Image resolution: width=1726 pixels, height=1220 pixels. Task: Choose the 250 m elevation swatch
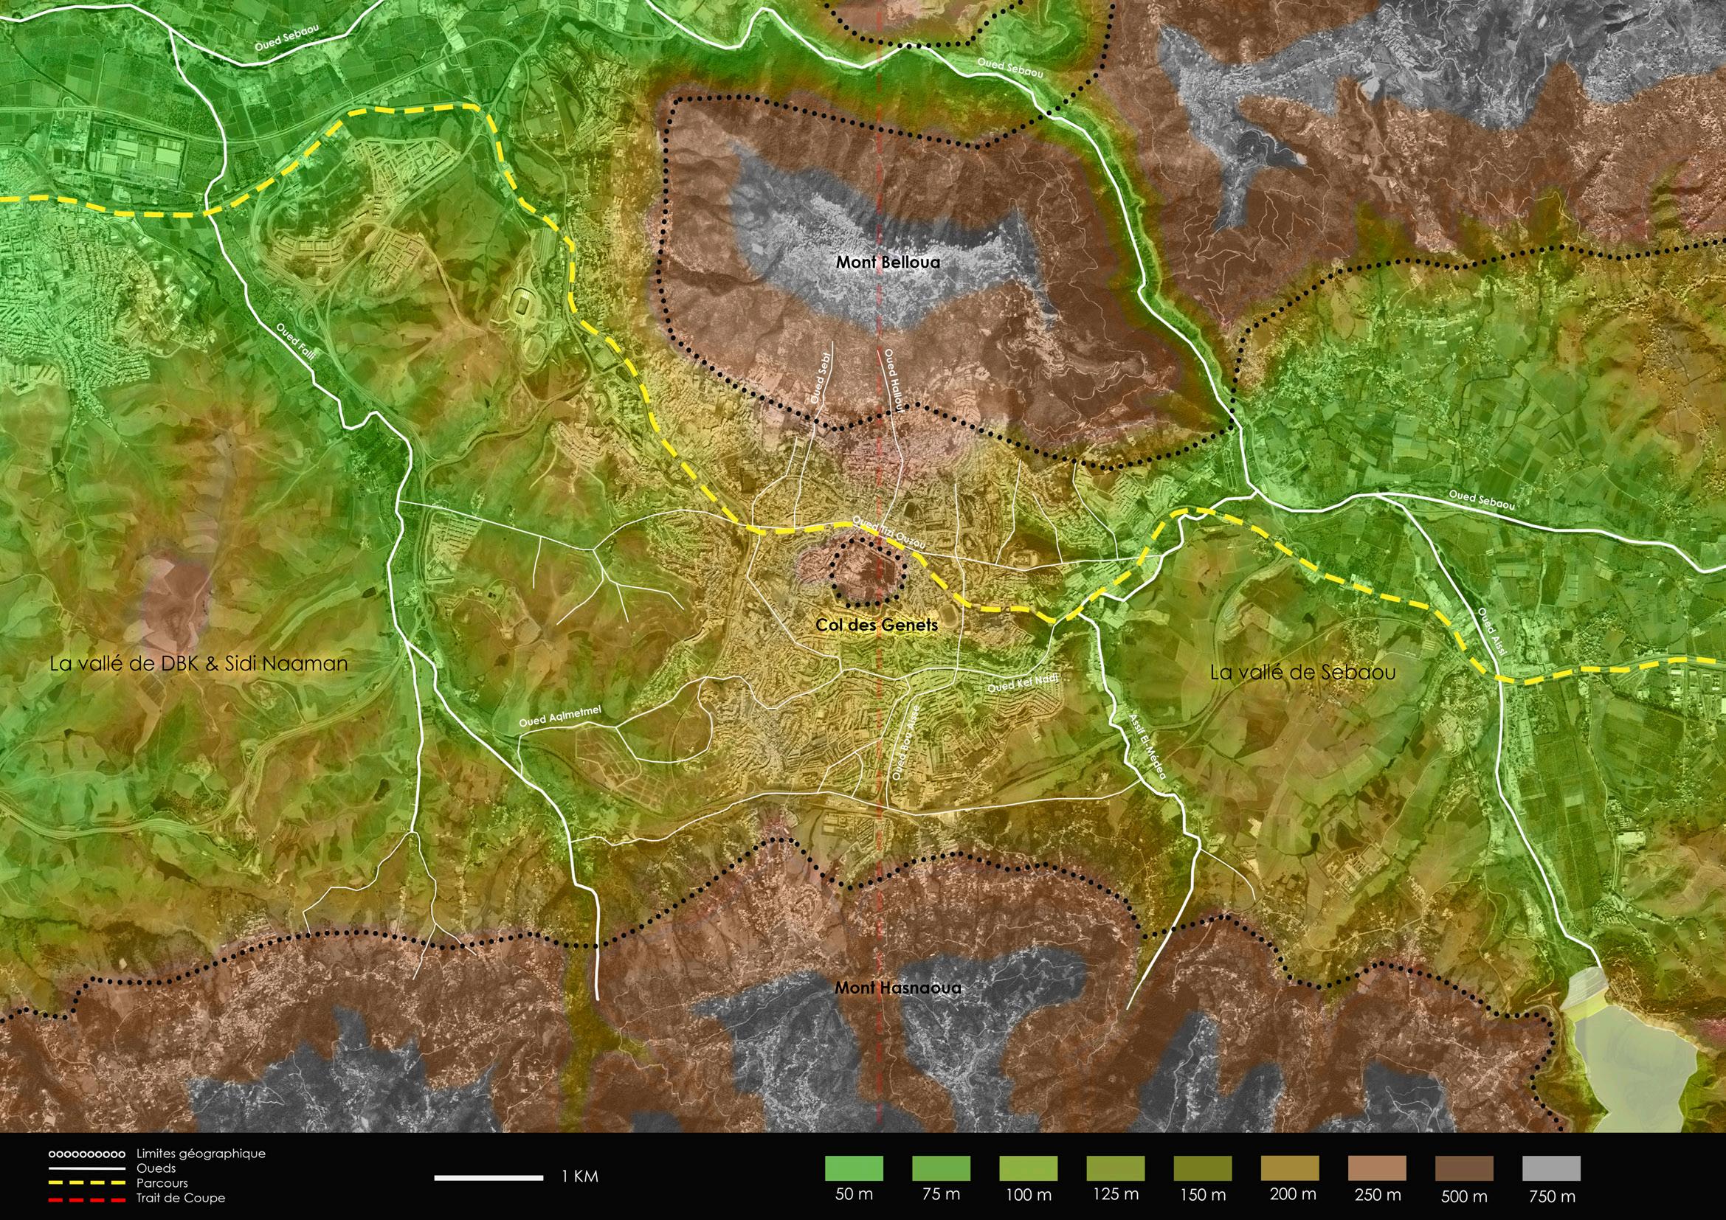point(1377,1168)
